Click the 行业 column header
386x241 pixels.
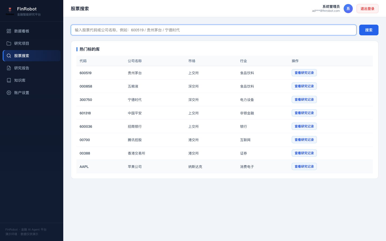[244, 61]
